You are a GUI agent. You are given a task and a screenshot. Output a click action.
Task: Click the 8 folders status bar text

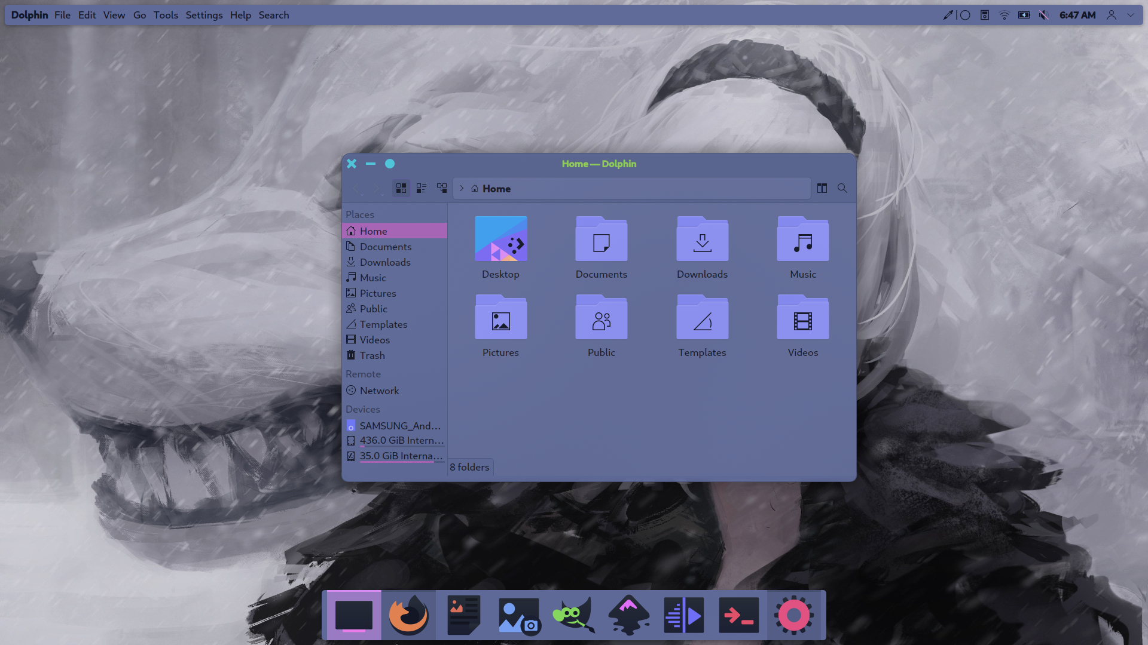point(469,467)
